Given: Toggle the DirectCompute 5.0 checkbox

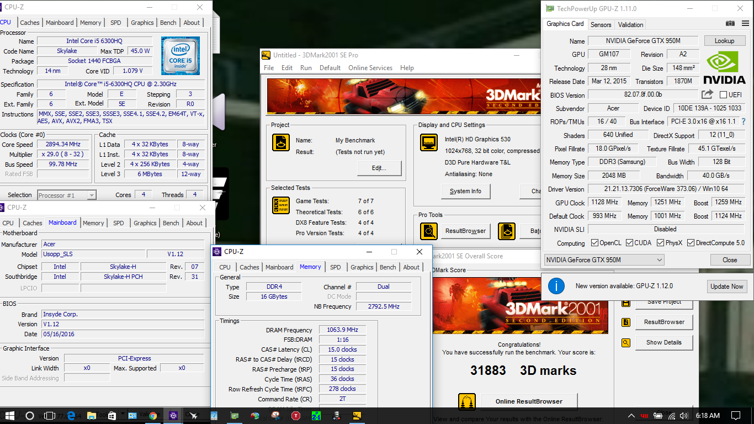Looking at the screenshot, I should coord(691,243).
